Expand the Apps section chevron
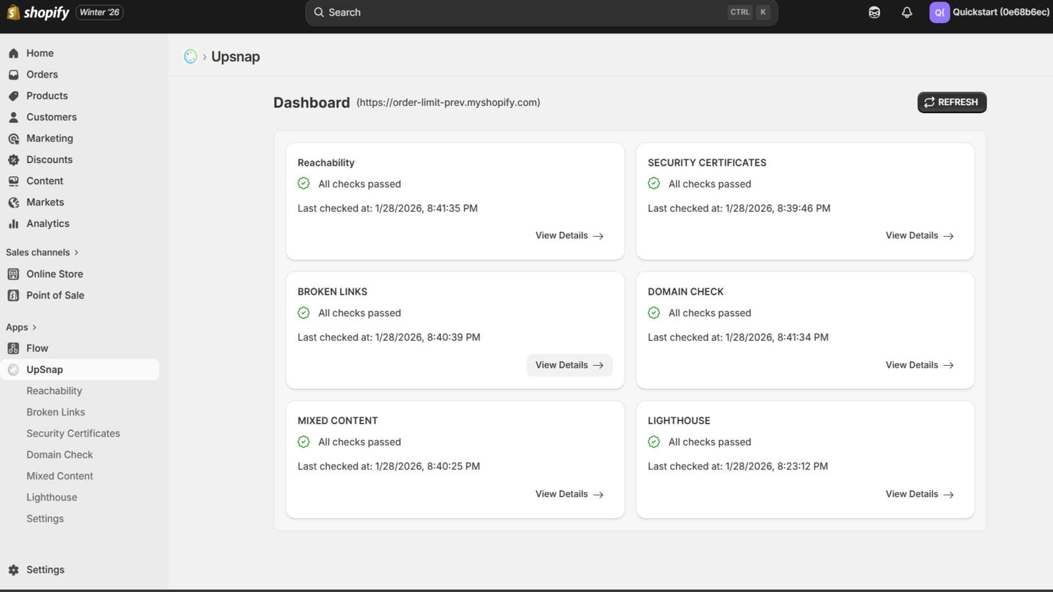This screenshot has width=1053, height=592. 34,328
